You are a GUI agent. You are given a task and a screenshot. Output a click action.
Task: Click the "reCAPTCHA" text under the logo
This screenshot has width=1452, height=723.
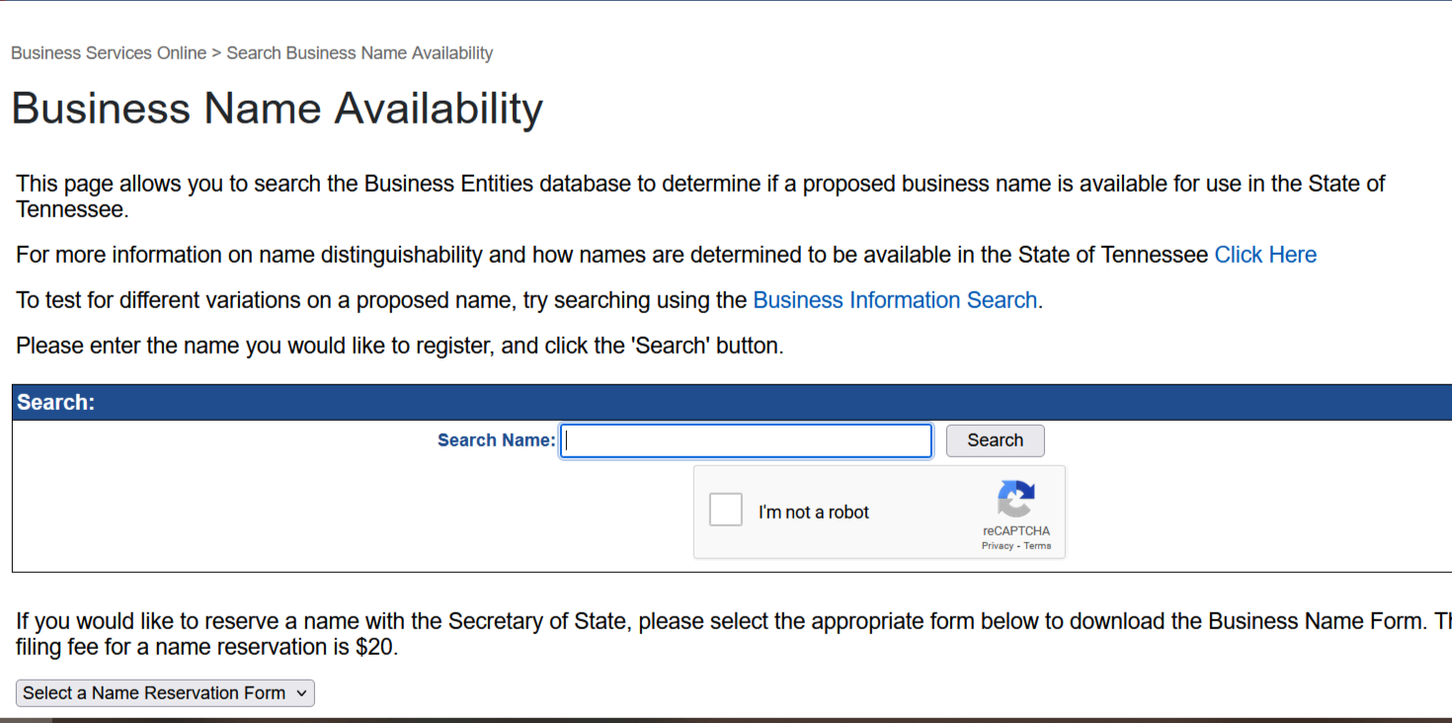tap(1016, 531)
